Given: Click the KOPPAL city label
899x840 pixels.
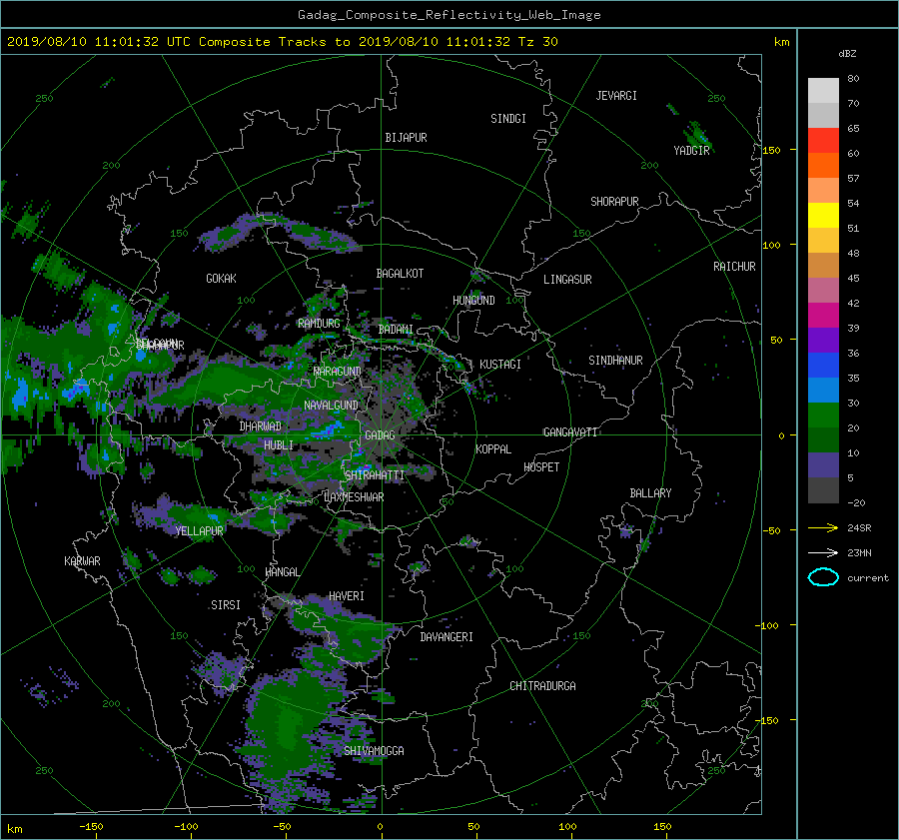Looking at the screenshot, I should (493, 449).
